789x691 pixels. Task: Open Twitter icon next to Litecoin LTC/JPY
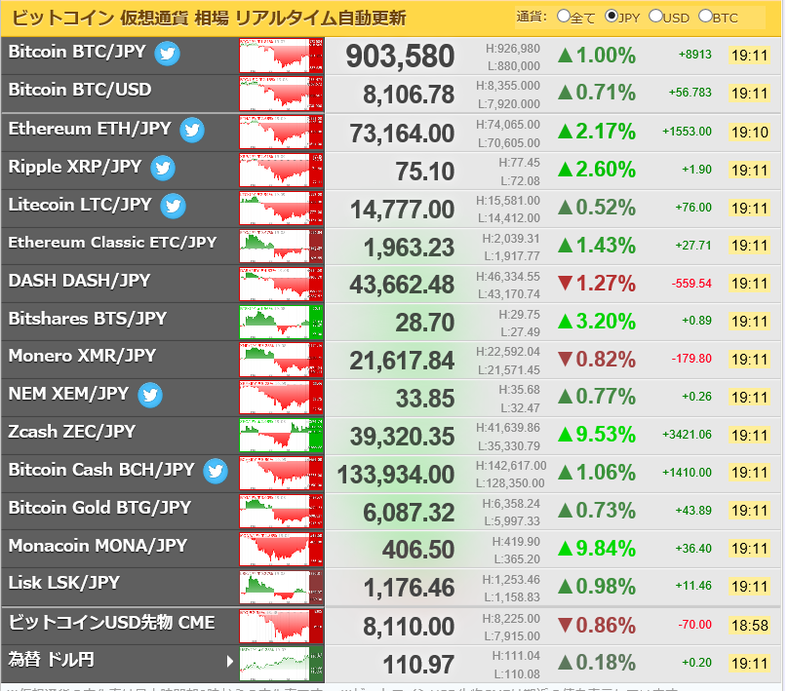[x=173, y=206]
